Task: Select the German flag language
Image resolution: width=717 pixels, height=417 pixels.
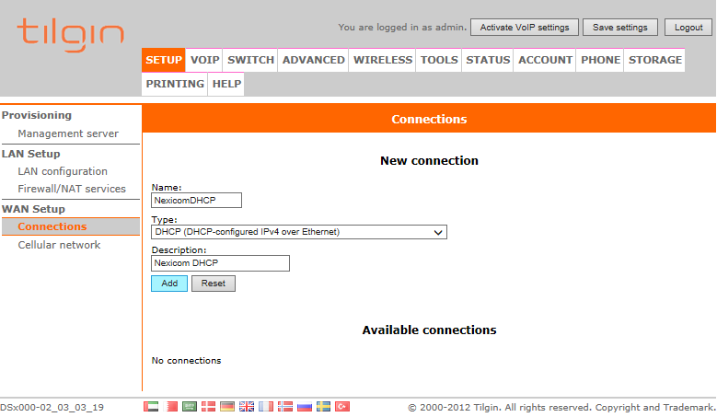Action: 227,407
